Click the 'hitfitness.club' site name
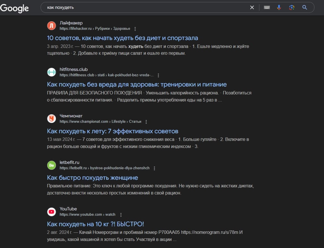The image size is (324, 248). [74, 69]
